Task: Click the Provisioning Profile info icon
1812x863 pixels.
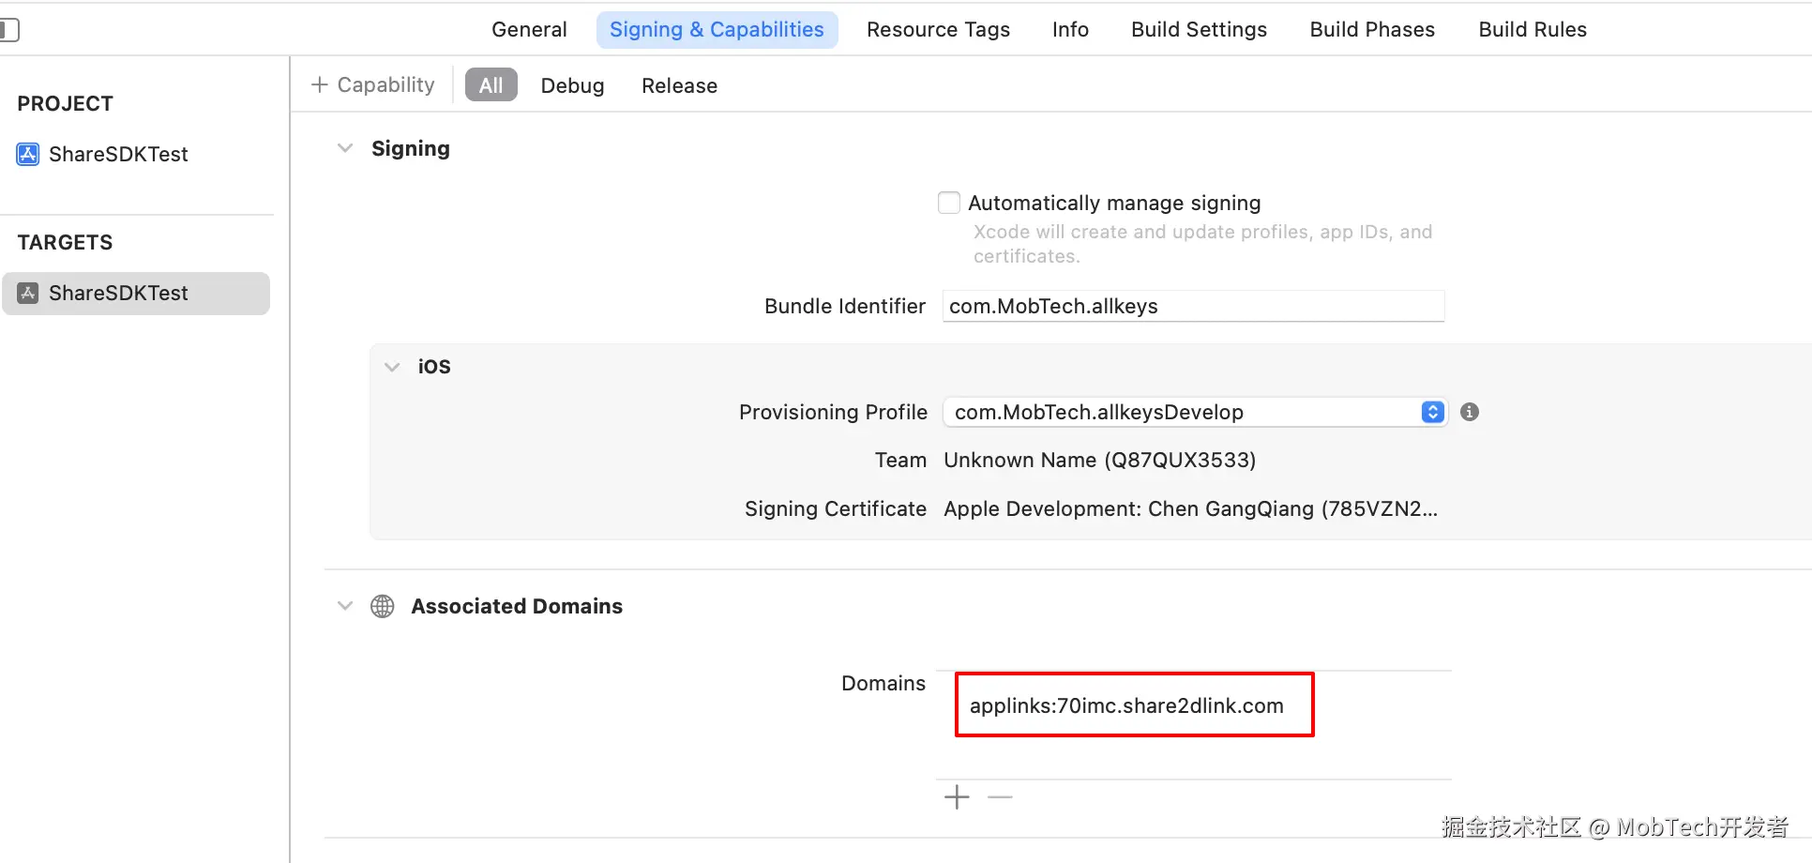Action: 1470,412
